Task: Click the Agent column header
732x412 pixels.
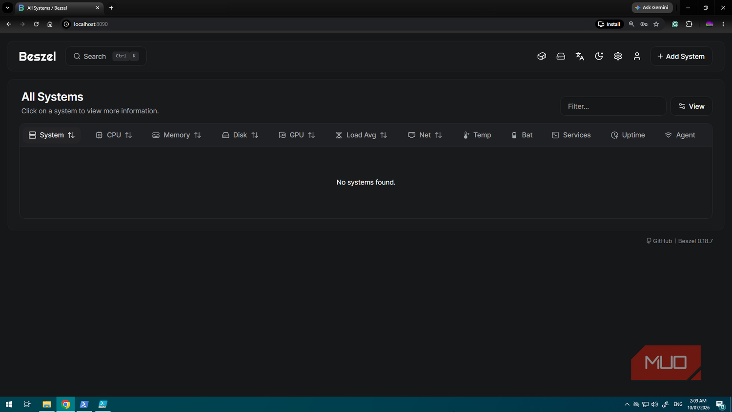Action: (680, 135)
